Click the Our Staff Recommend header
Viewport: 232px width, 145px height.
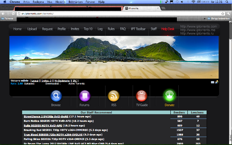(x=96, y=112)
